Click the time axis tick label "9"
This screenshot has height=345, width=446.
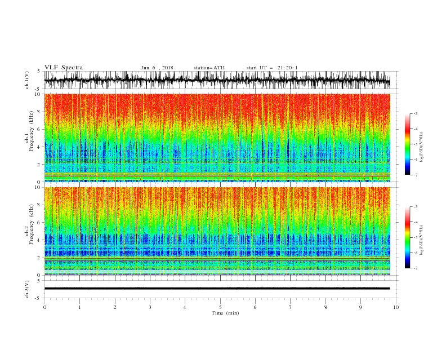(x=360, y=307)
